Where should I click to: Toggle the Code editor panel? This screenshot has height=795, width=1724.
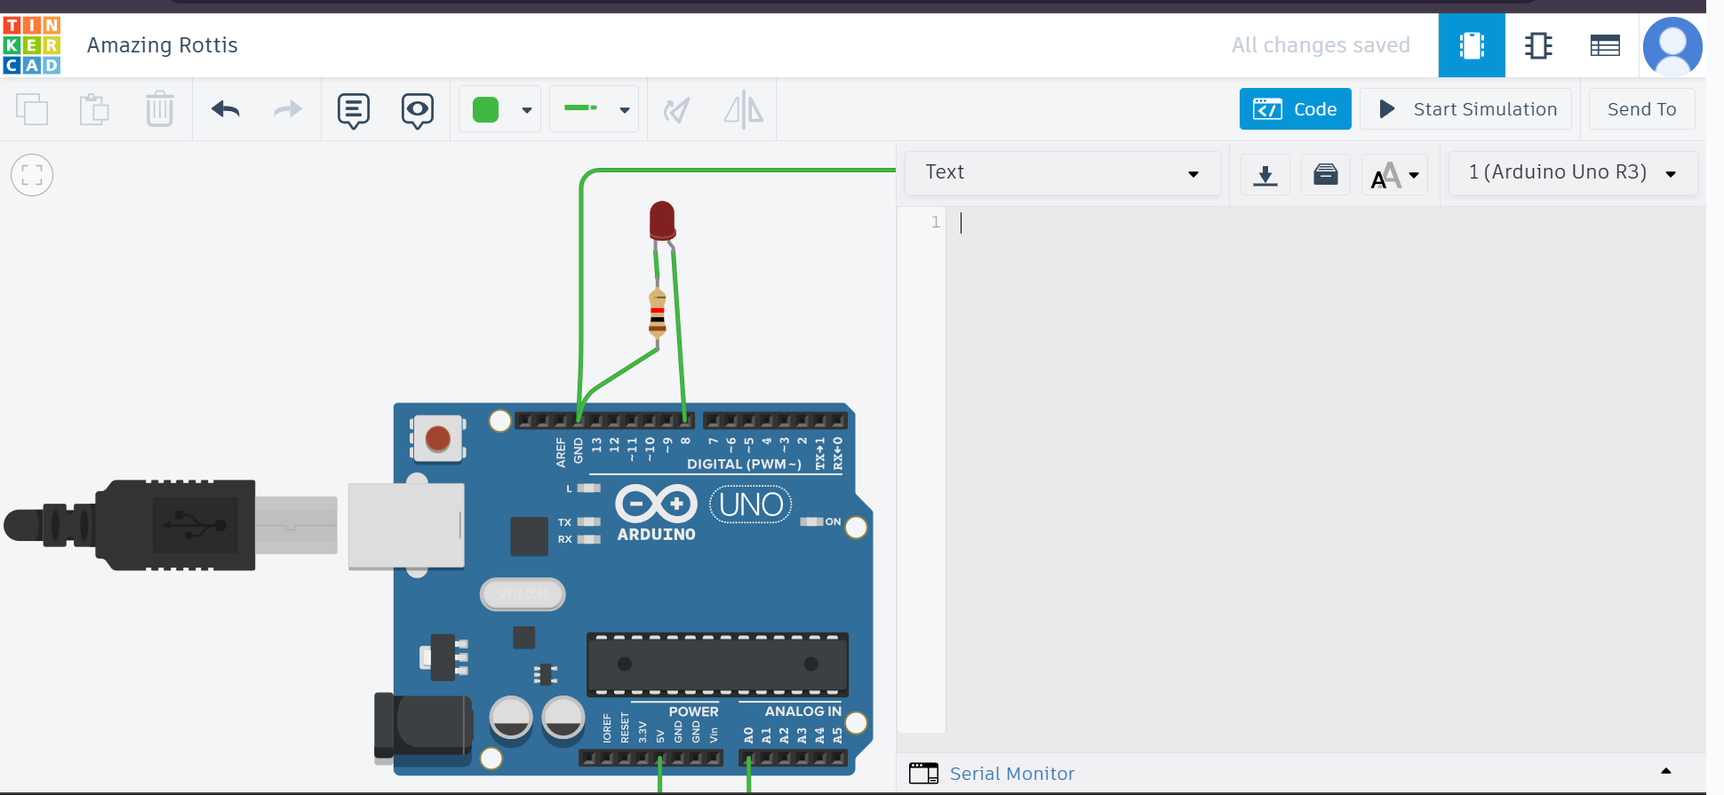pos(1296,109)
